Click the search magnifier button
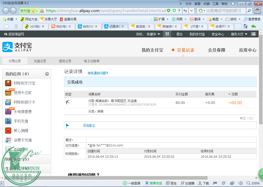Viewport: 263px width, 187px height. [249, 11]
